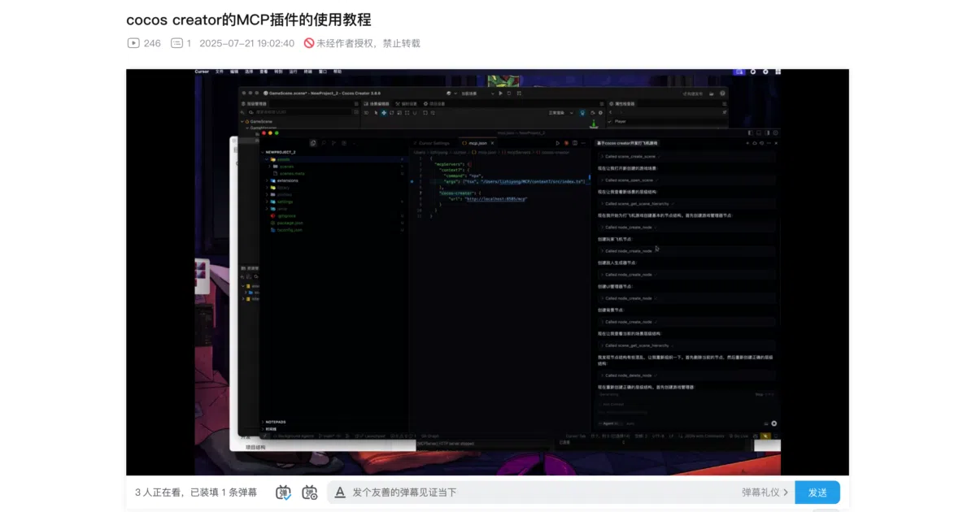Screen dimensions: 976x512
Task: Click the video player area
Action: [x=487, y=272]
